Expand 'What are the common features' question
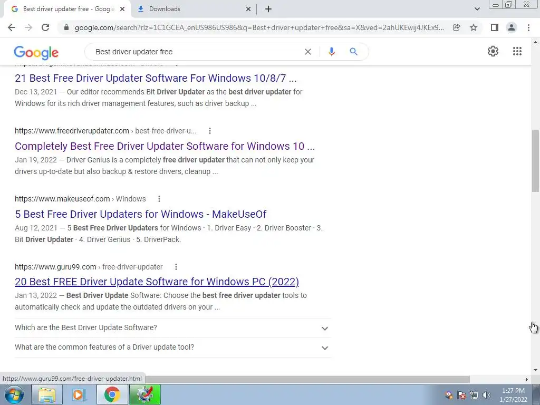Viewport: 540px width, 405px height. click(173, 347)
